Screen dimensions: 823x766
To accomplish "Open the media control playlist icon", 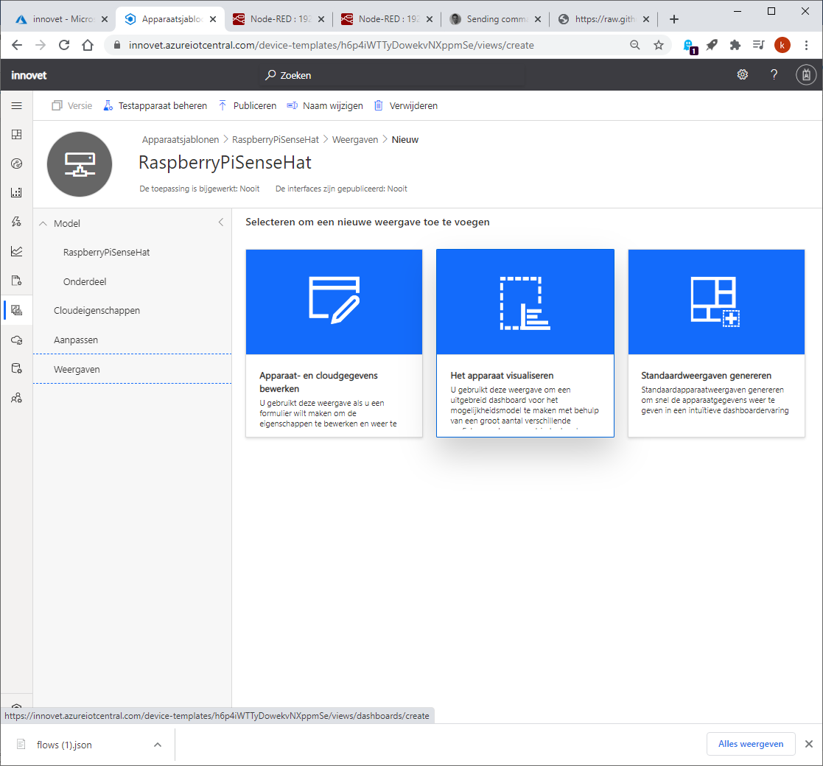I will coord(758,45).
